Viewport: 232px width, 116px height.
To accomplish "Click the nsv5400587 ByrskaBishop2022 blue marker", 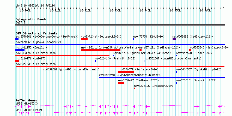I will point(176,72).
